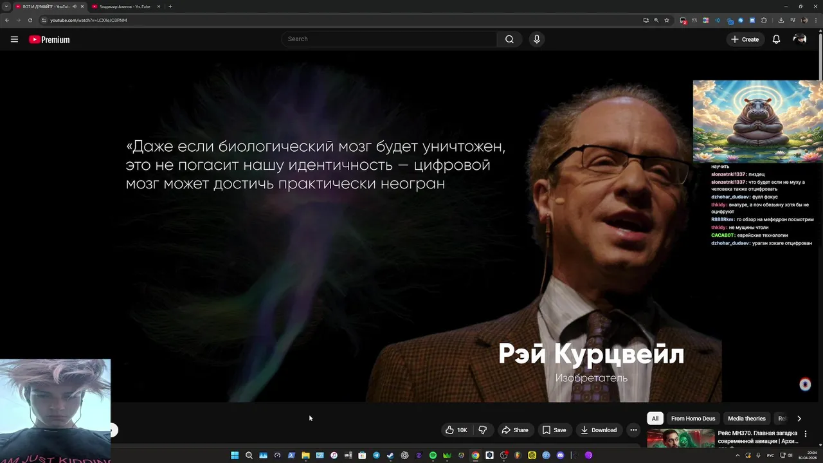Open Chrome media control icon
This screenshot has height=463, width=823.
(x=793, y=20)
